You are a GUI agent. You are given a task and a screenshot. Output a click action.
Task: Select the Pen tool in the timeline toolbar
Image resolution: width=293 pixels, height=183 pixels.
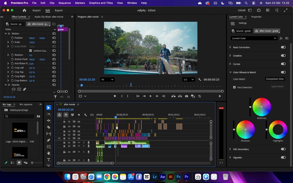(x=49, y=140)
